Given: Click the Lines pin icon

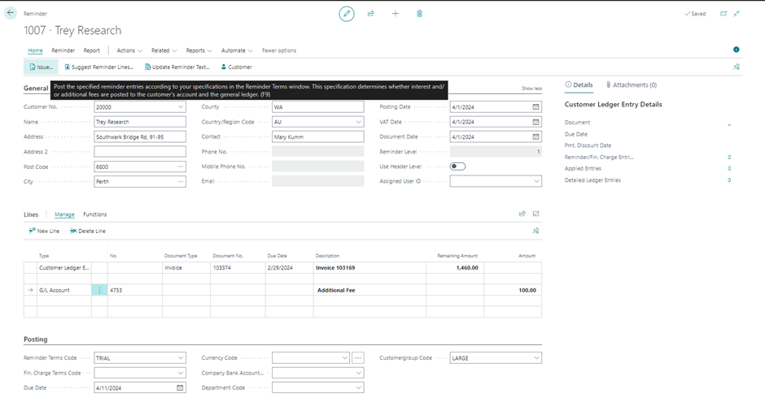Looking at the screenshot, I should tap(535, 231).
